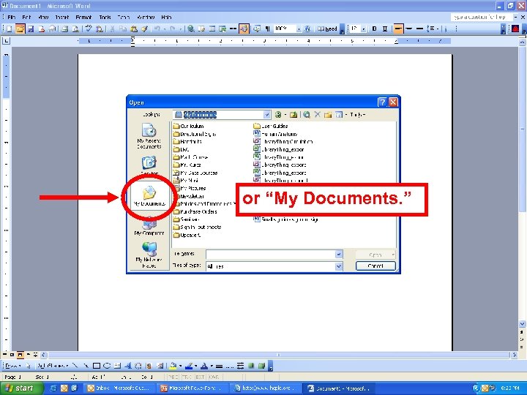Open the Format menu
527x395 pixels.
(x=83, y=17)
